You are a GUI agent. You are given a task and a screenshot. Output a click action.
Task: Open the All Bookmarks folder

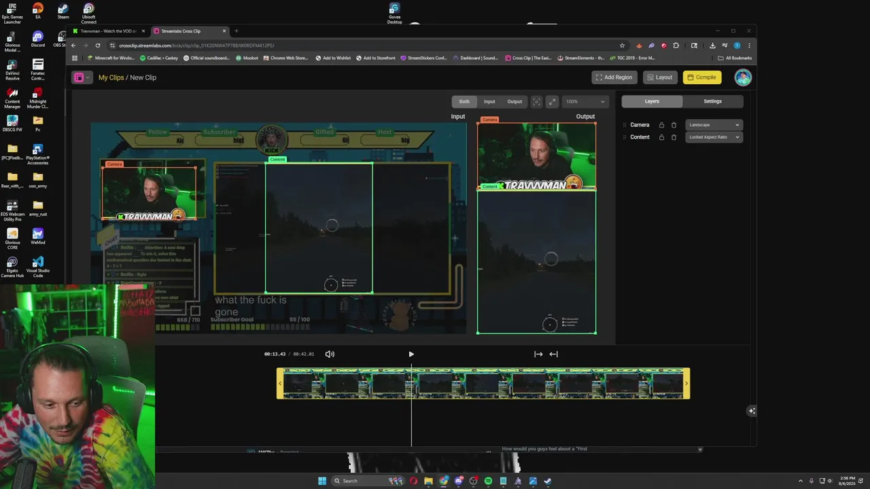(735, 58)
